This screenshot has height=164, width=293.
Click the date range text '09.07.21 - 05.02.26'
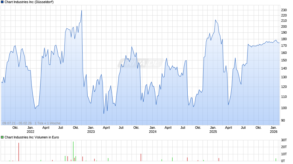[17, 123]
